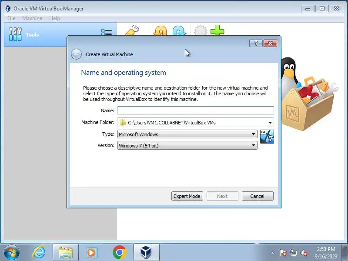Open the File menu
This screenshot has height=261, width=348.
[11, 18]
